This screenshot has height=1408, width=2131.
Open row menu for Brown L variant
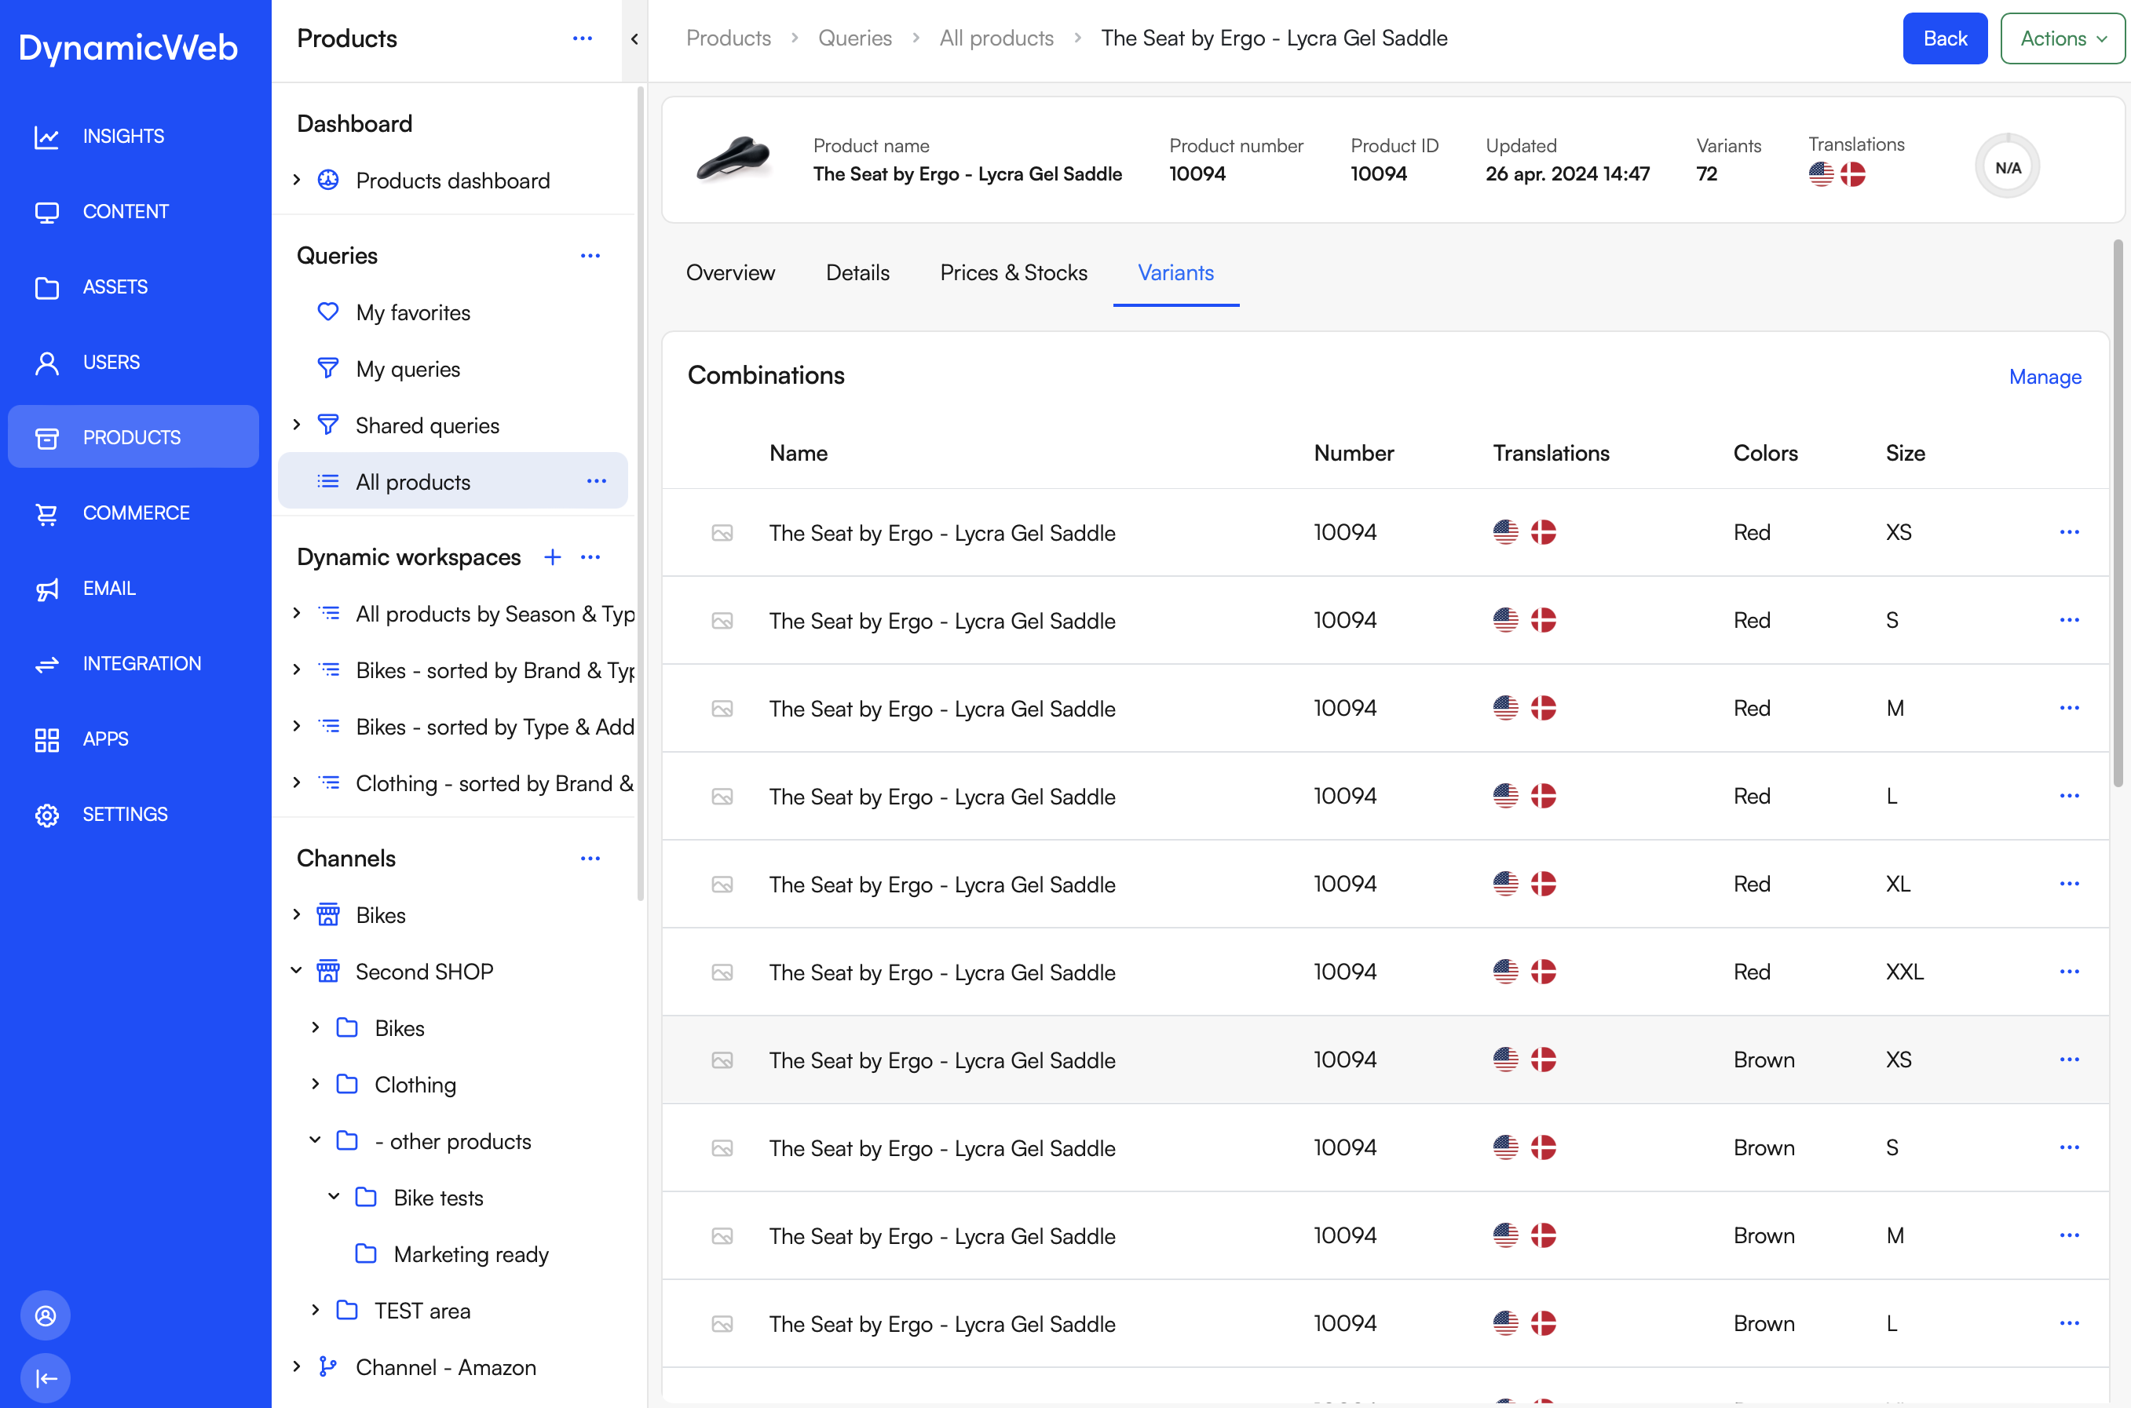tap(2069, 1323)
